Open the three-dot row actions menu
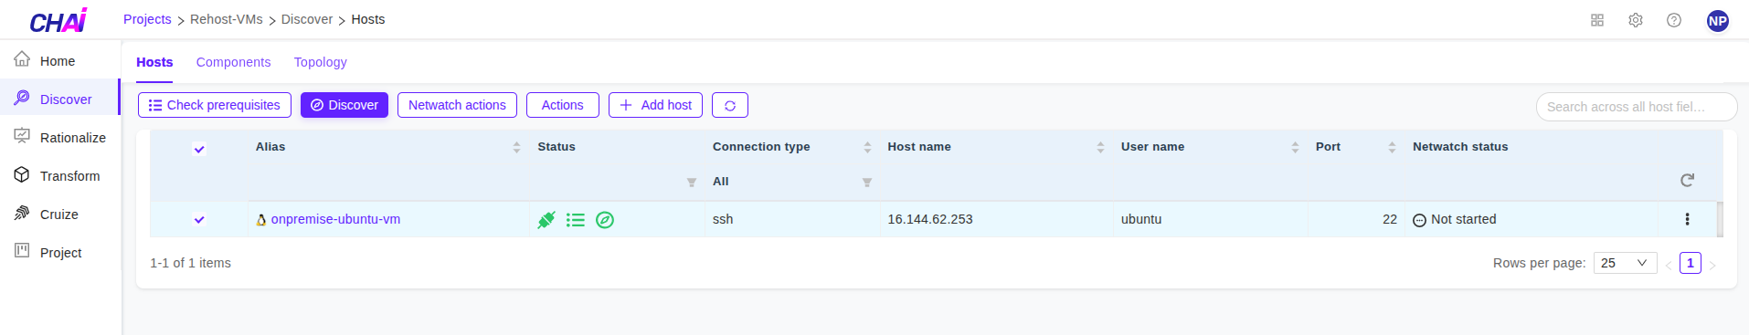Screen dimensions: 1749x335 point(1687,219)
